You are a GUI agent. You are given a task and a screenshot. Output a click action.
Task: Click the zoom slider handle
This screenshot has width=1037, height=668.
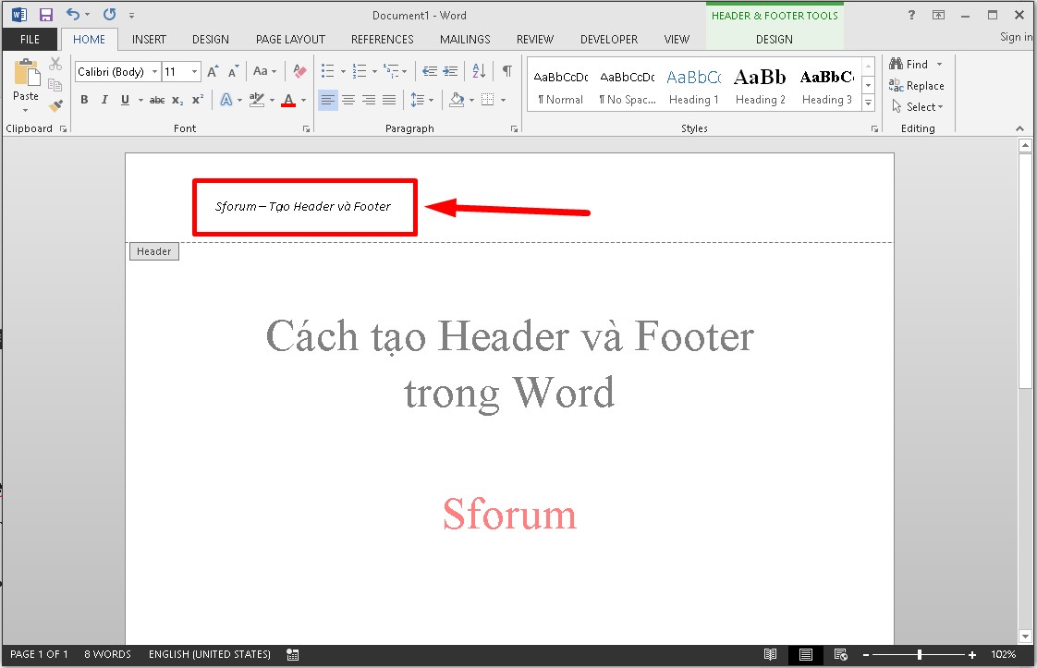[920, 655]
